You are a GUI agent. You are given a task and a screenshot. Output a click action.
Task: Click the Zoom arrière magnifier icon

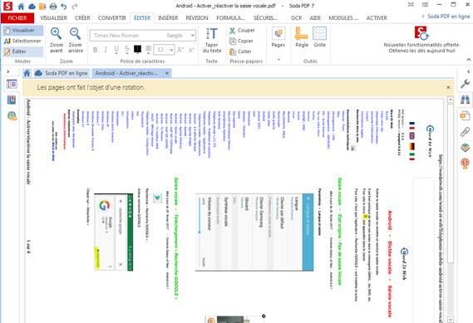pyautogui.click(x=75, y=33)
